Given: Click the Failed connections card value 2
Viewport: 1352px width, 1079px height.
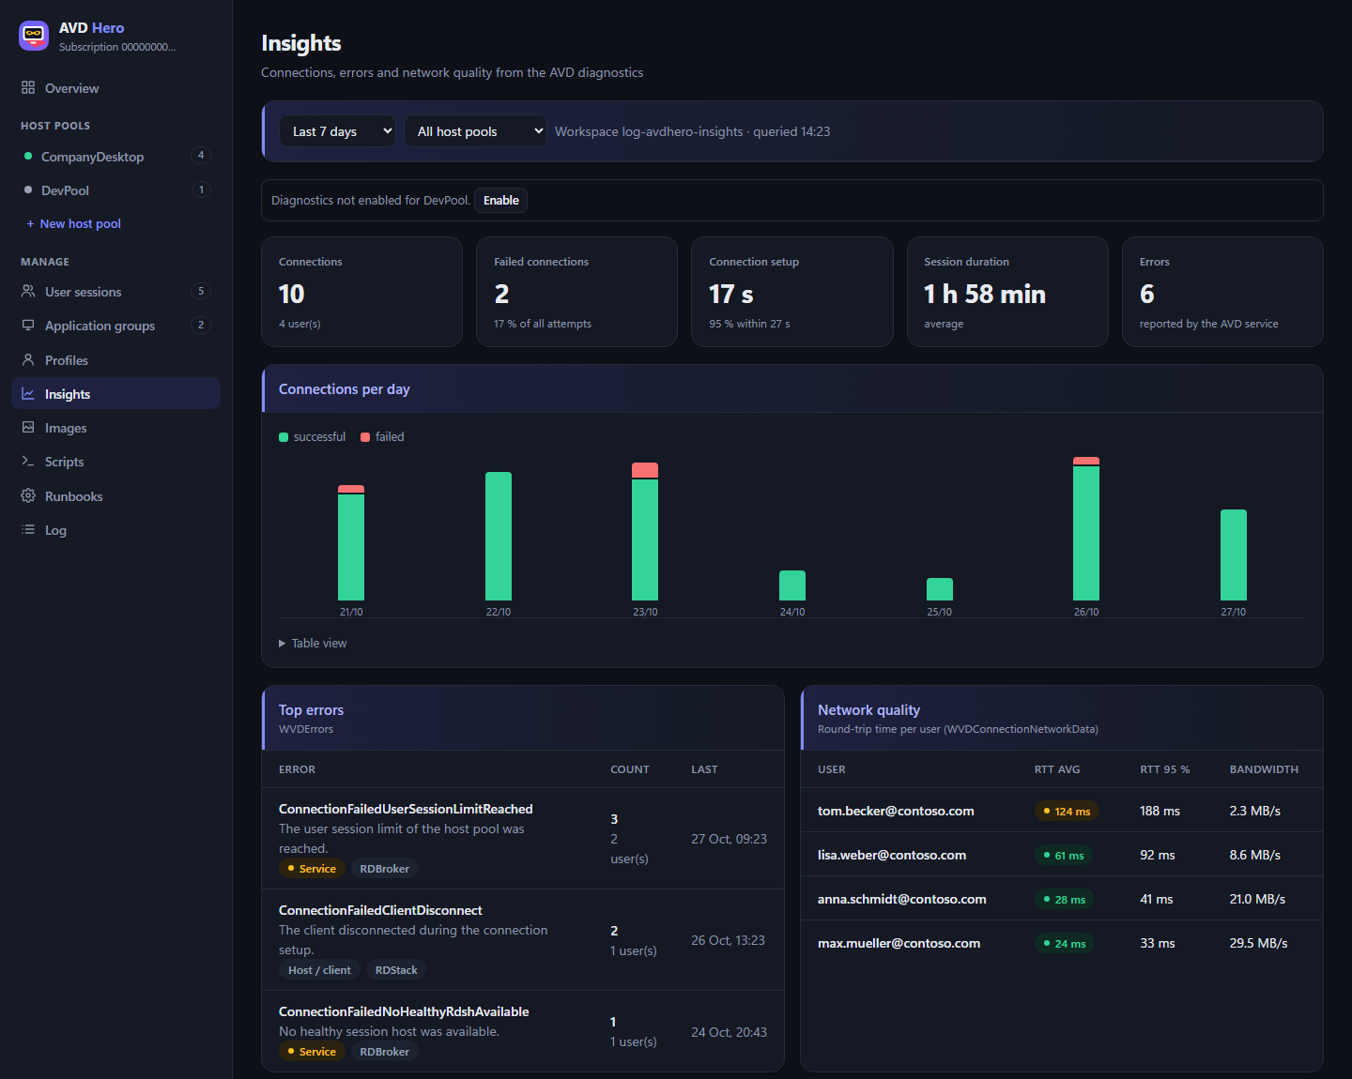Looking at the screenshot, I should click(x=502, y=295).
